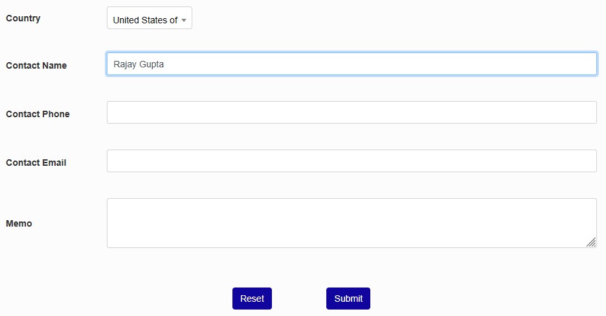
Task: Open the Country dropdown
Action: click(x=149, y=19)
